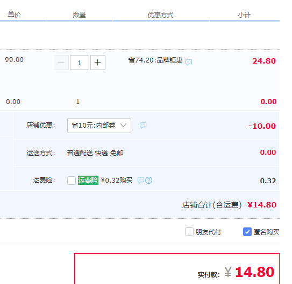Uncheck the 匿名购买 checkbox
This screenshot has height=284, width=292.
click(247, 232)
